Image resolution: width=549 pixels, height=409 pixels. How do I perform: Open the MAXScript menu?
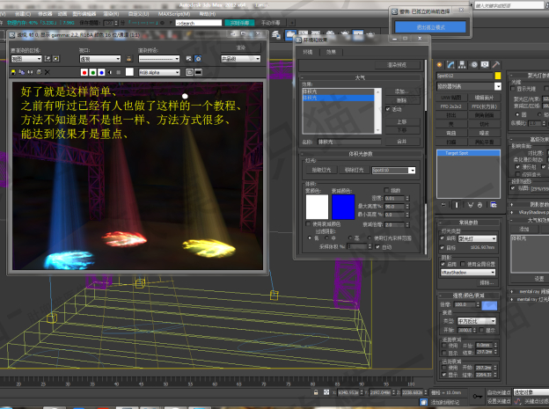click(174, 14)
